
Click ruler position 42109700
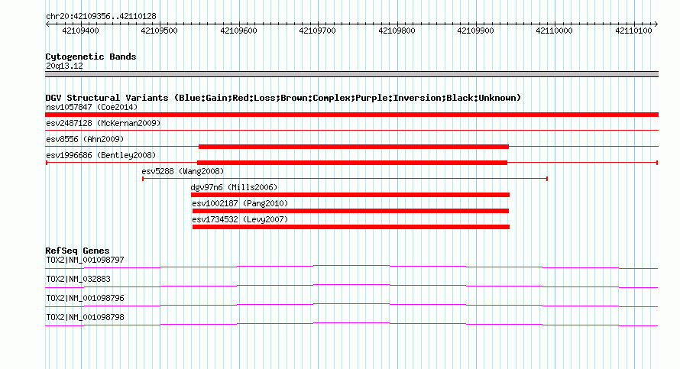click(x=317, y=31)
